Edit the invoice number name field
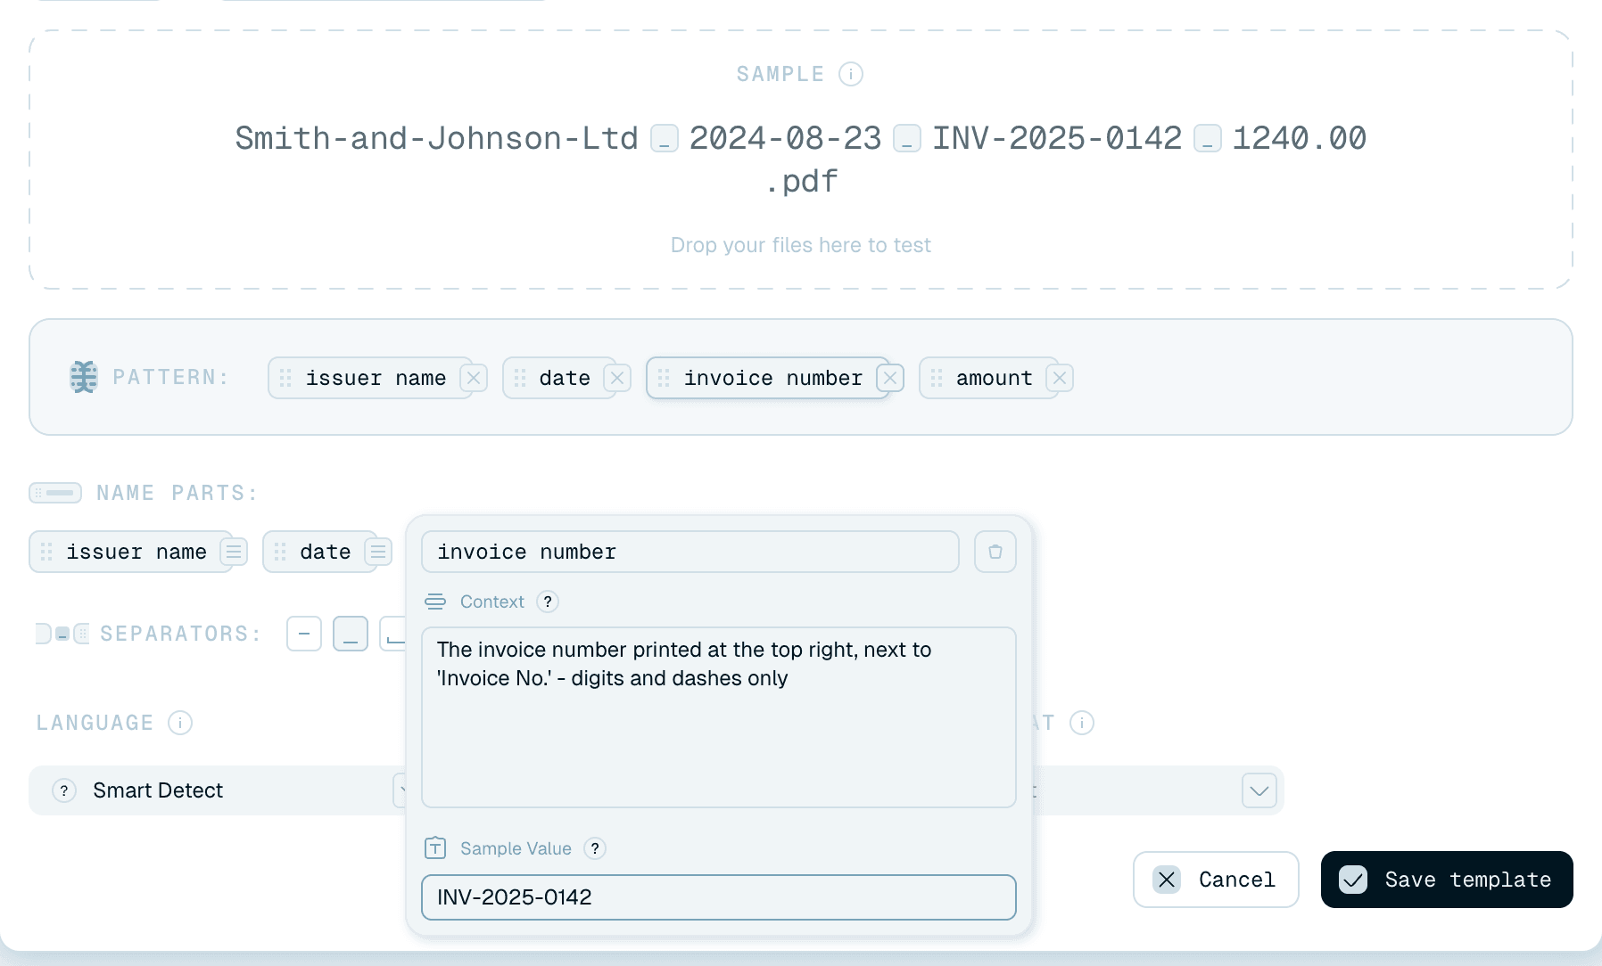 coord(690,552)
